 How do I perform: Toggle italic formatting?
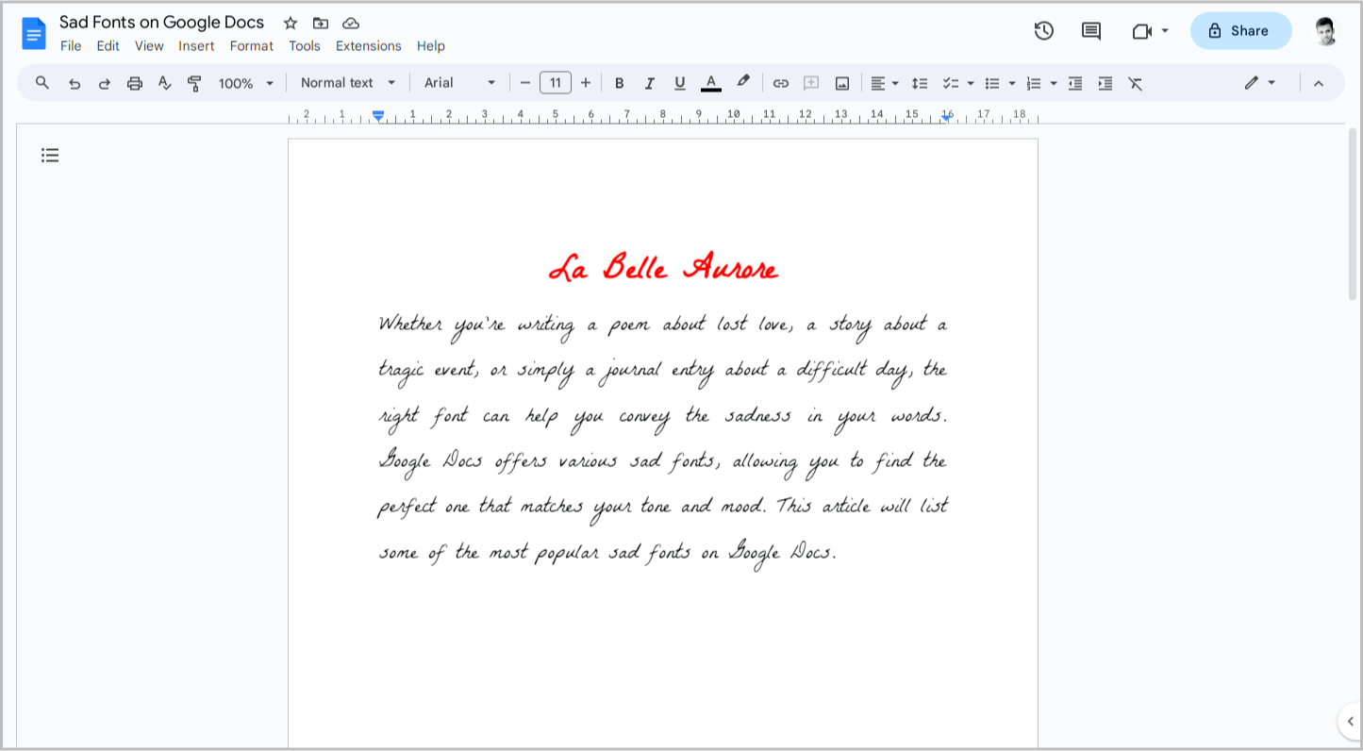(649, 83)
